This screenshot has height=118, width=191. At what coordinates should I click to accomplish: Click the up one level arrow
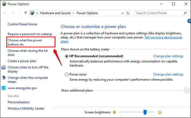coord(25,13)
